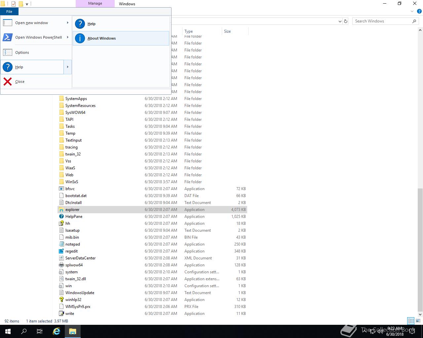Open the Windows Start menu
The image size is (423, 338).
pyautogui.click(x=8, y=331)
